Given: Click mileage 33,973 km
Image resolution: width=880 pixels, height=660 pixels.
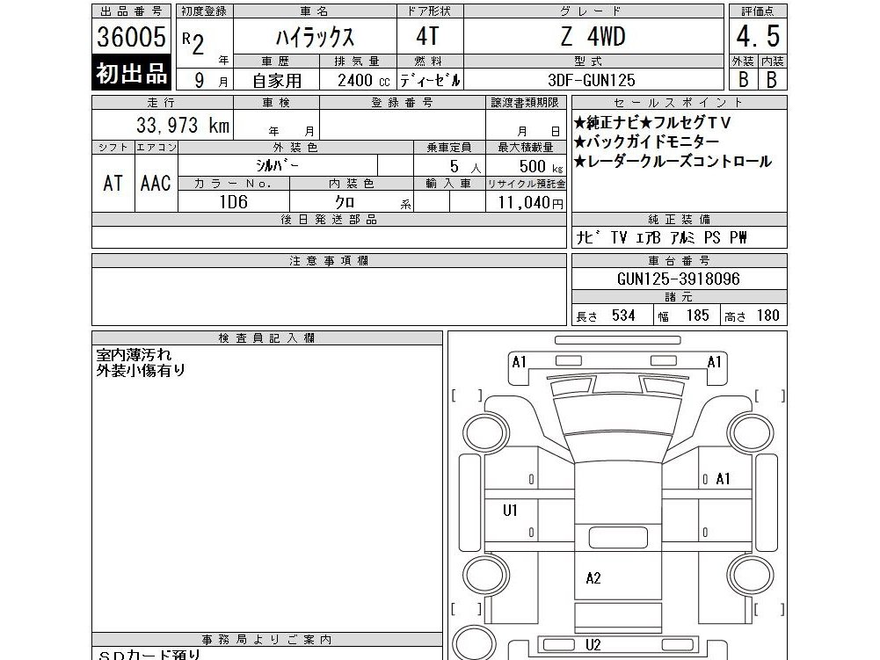Looking at the screenshot, I should [x=183, y=125].
